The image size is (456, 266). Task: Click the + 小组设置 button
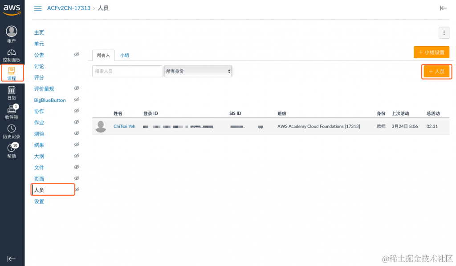pyautogui.click(x=431, y=52)
